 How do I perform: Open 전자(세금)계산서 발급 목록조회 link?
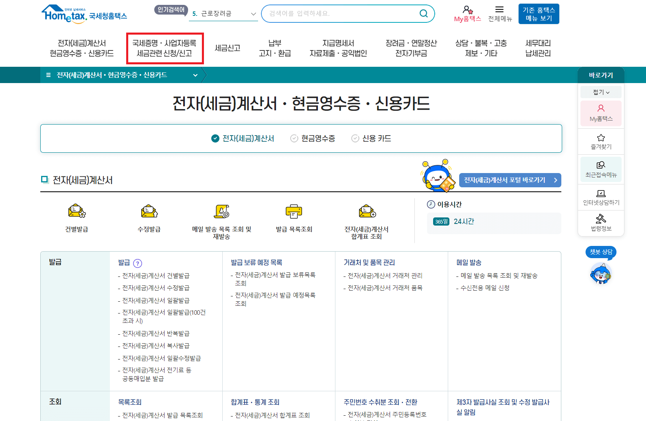(162, 415)
